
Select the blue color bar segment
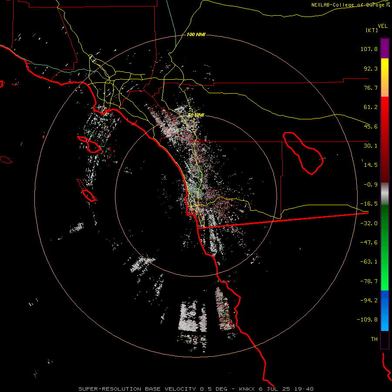(x=385, y=311)
